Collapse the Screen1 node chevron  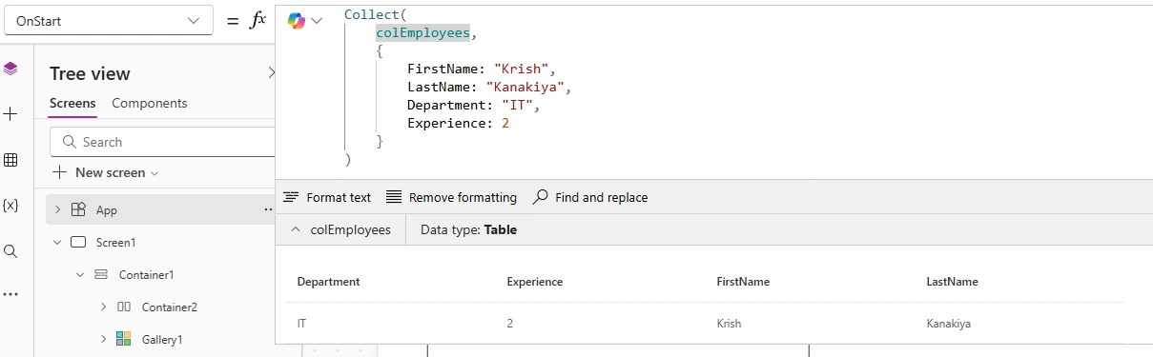[x=57, y=242]
